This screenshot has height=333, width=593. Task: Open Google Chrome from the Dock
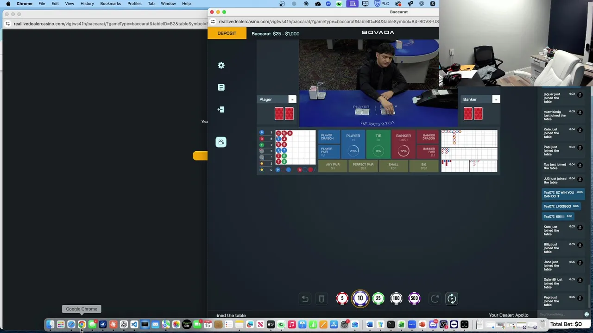(x=82, y=325)
